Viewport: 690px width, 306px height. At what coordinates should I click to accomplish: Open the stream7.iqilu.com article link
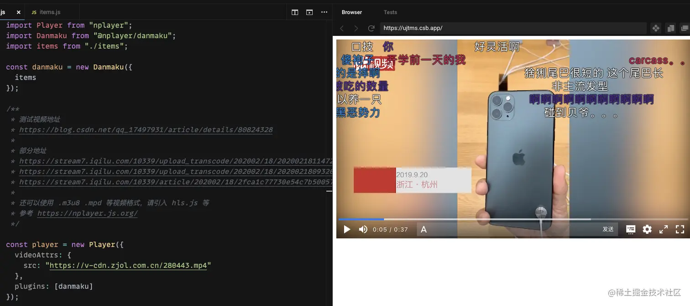point(176,182)
